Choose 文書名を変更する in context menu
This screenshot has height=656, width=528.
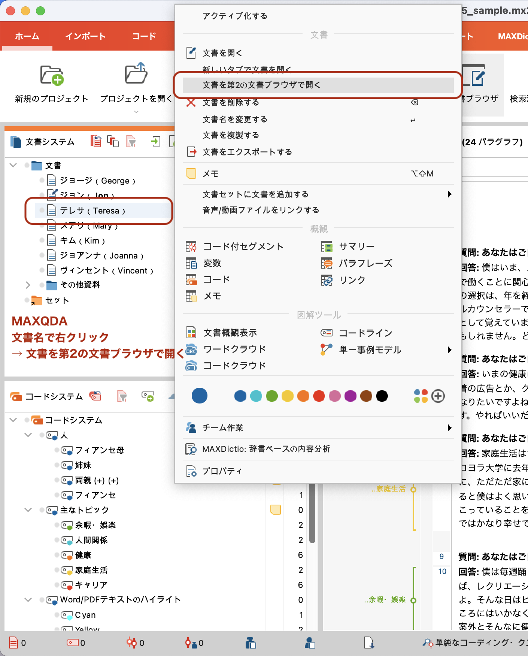(x=235, y=120)
